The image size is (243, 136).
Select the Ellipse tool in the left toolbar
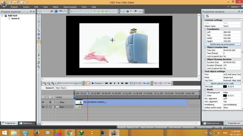(39, 38)
